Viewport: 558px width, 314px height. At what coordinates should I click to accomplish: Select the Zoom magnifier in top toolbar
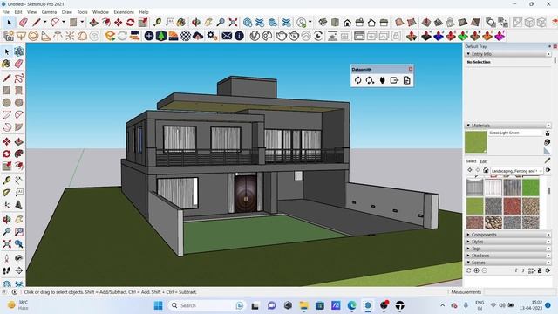click(221, 23)
